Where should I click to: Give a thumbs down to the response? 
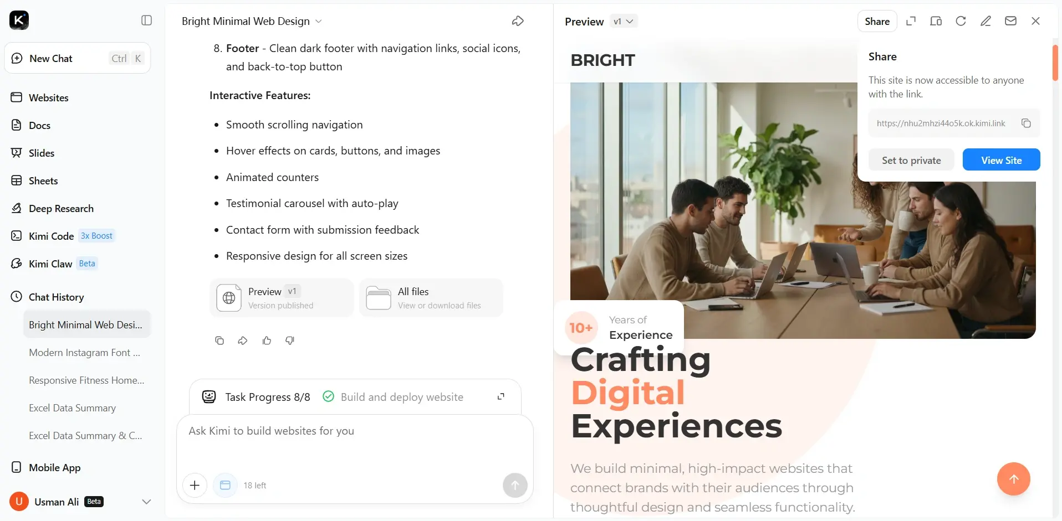[x=289, y=341]
